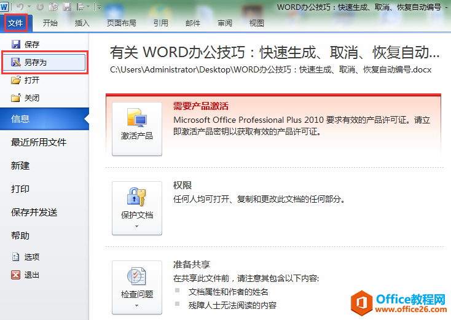The height and width of the screenshot is (320, 451).
Task: Switch to the 视图 ribbon tab
Action: [x=257, y=23]
